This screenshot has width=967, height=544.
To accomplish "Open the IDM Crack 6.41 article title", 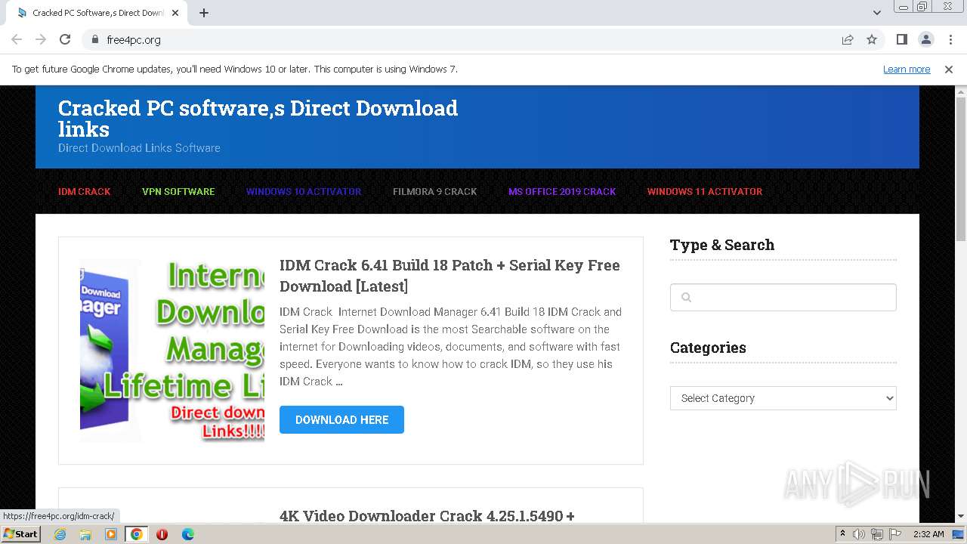I will click(x=450, y=276).
